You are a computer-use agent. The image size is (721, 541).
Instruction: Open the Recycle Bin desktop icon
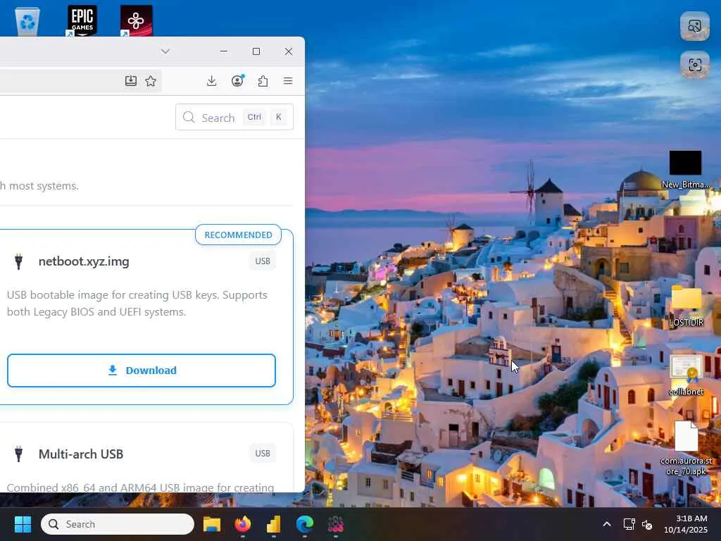coord(27,21)
